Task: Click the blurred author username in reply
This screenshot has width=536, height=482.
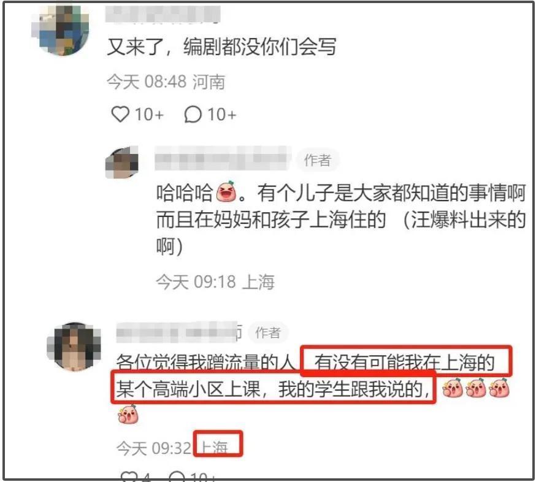Action: pos(222,158)
